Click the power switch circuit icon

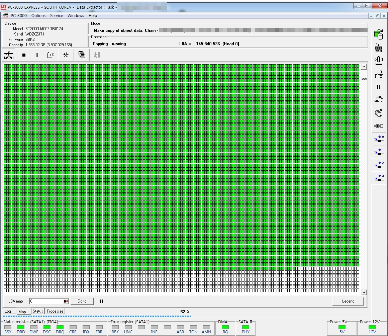pyautogui.click(x=379, y=74)
